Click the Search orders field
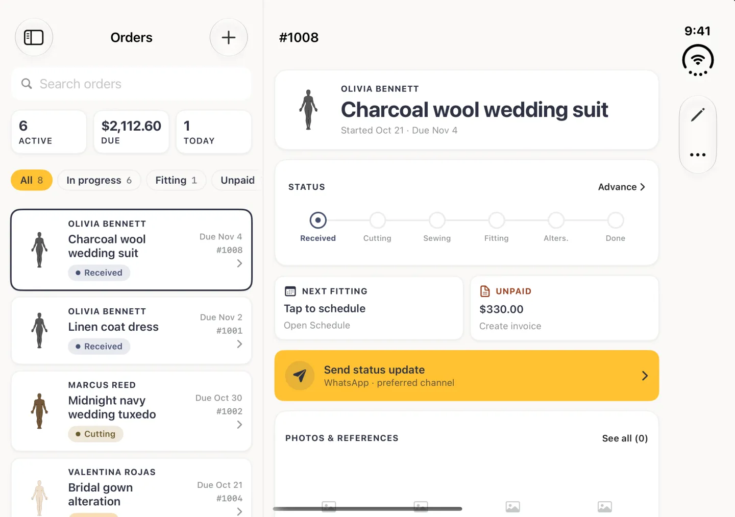 (131, 84)
